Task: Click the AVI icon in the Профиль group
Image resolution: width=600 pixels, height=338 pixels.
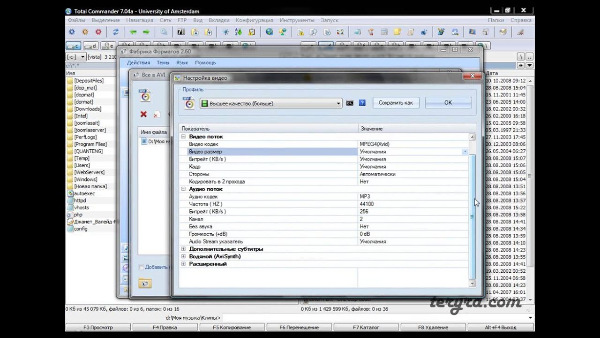Action: [x=188, y=102]
